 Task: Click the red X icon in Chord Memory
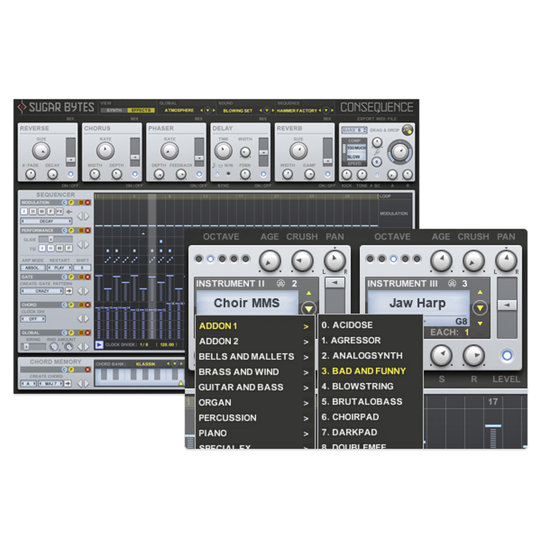pos(88,370)
